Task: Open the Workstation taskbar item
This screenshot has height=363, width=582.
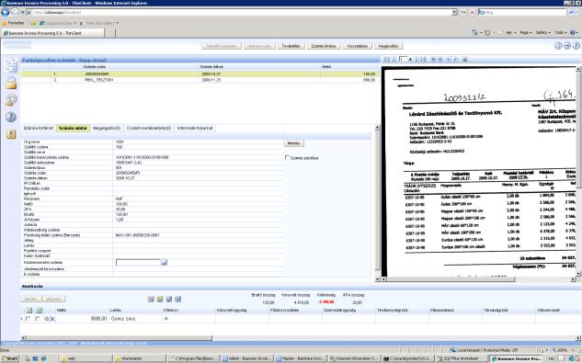Action: [141, 358]
